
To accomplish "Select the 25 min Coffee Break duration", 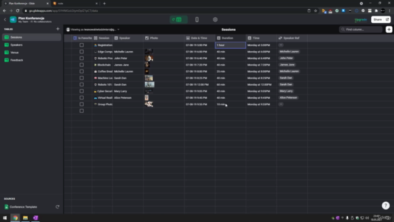I will (x=230, y=72).
